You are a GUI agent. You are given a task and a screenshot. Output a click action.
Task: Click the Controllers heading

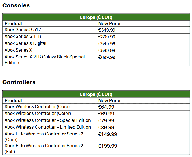(x=19, y=82)
